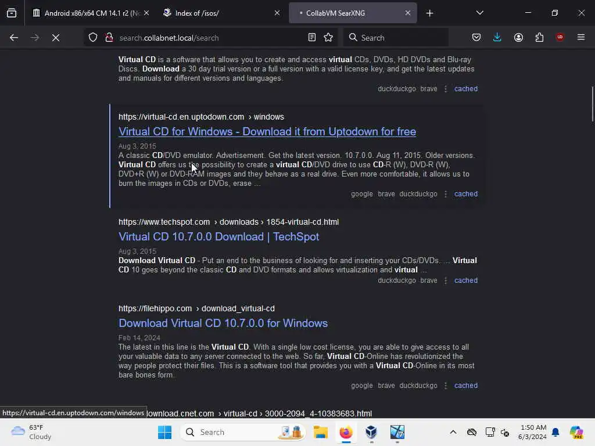Screen dimensions: 595x446
Task: Open clock and date 1:50 AM
Action: [x=532, y=432]
